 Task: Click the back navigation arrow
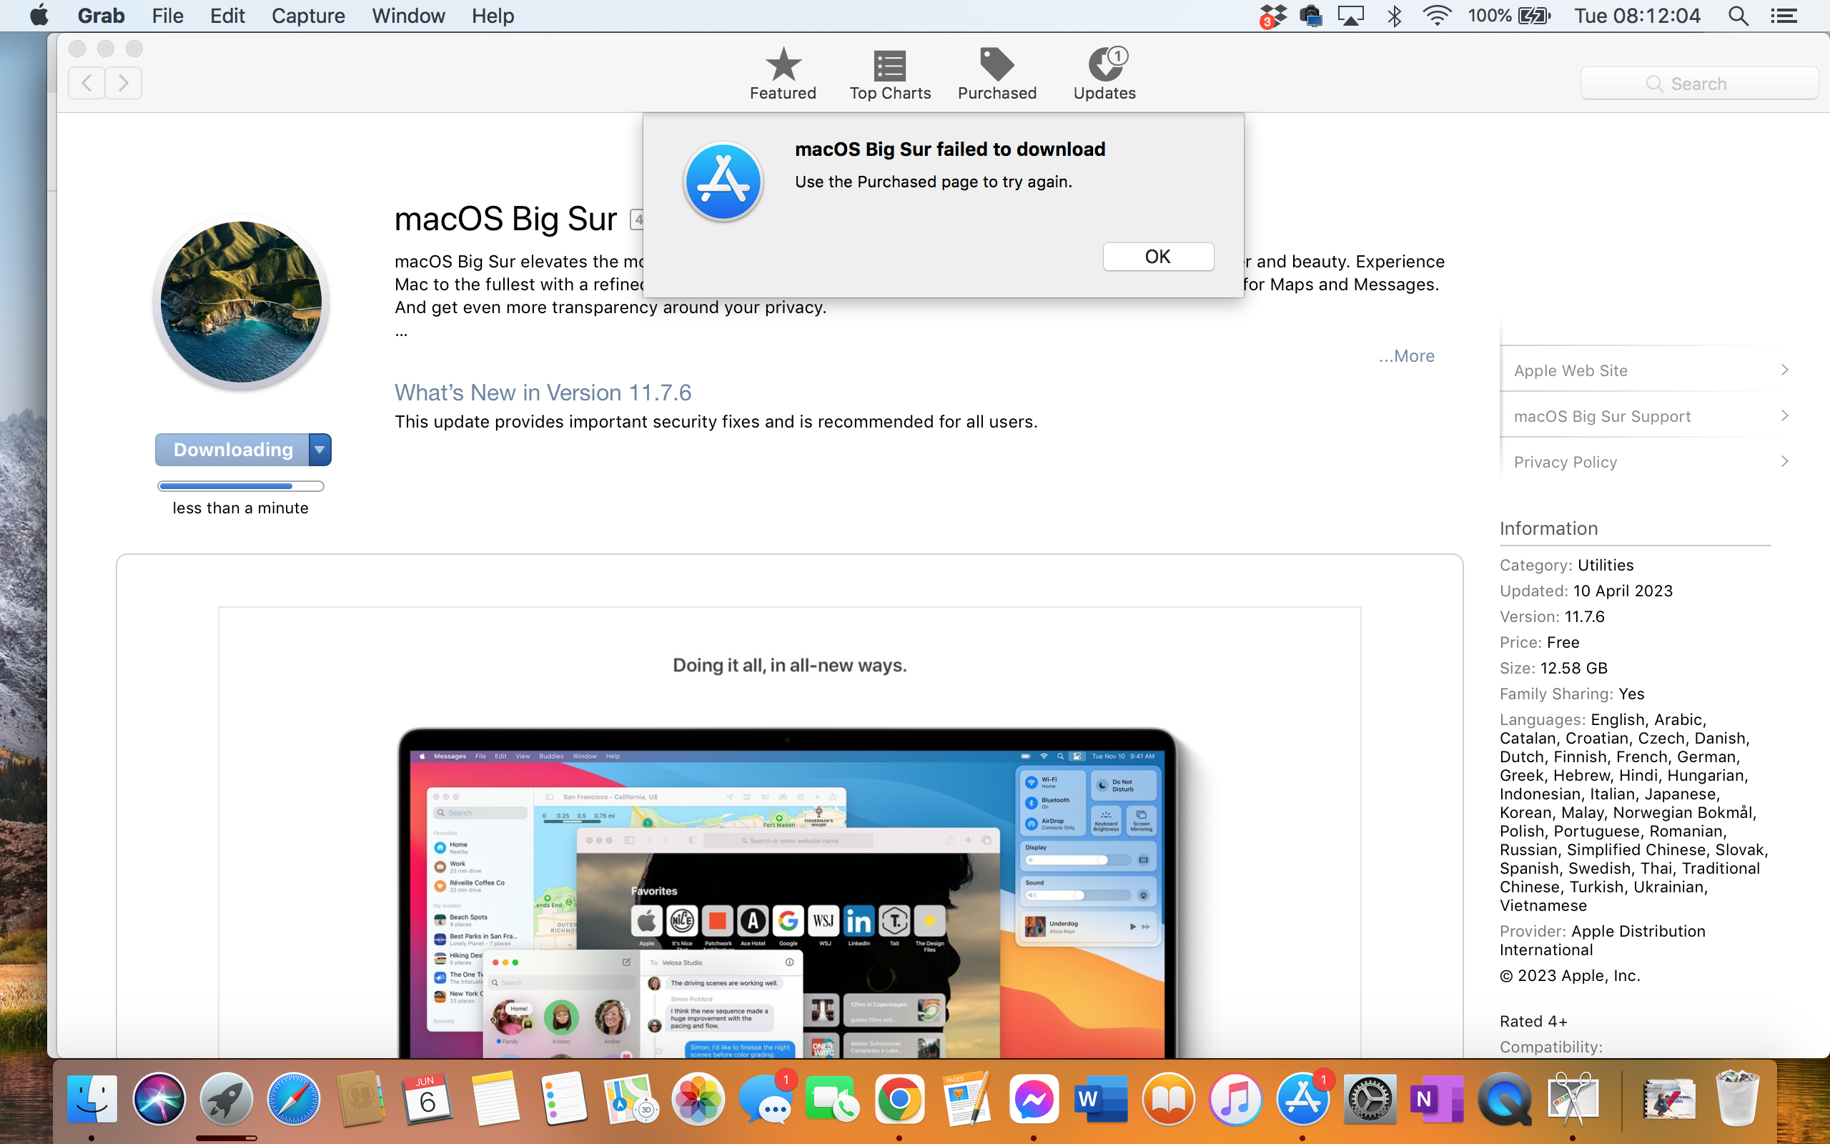(x=87, y=82)
